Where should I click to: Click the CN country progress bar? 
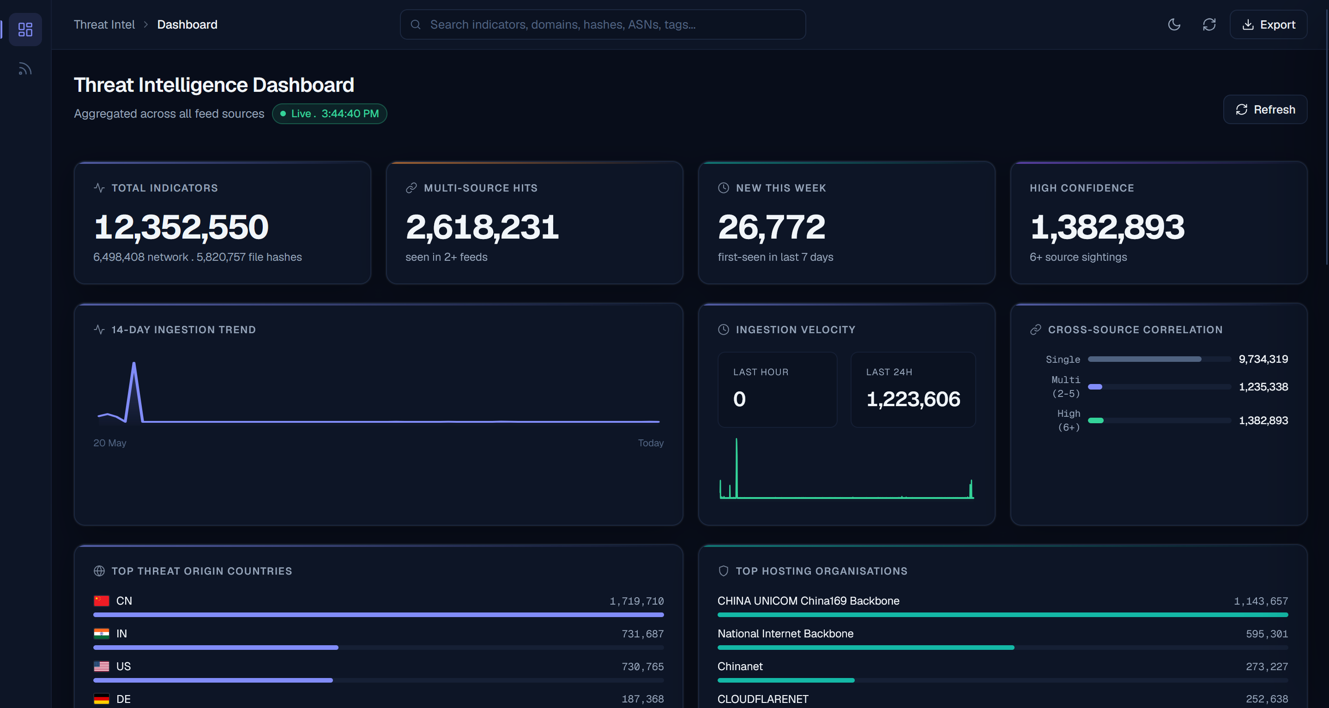(x=379, y=615)
